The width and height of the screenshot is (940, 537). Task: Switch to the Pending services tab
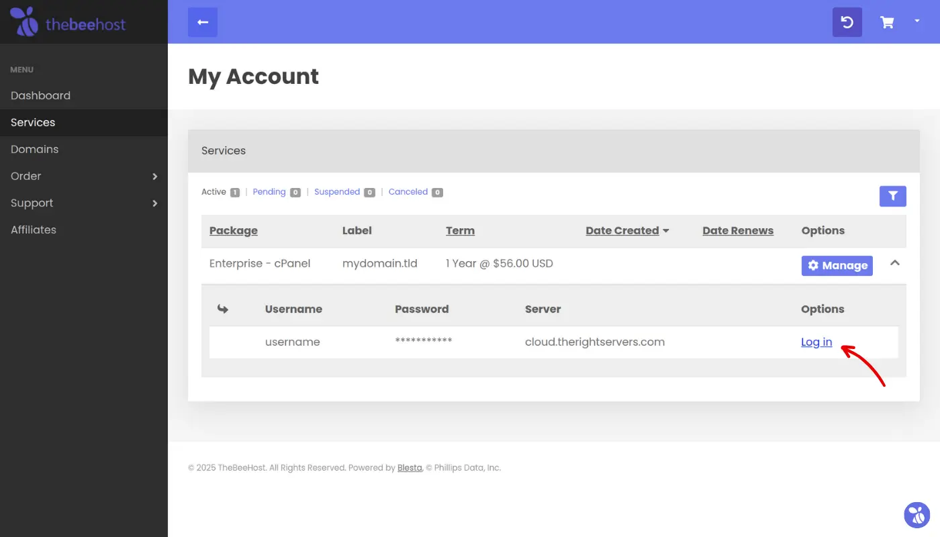pyautogui.click(x=269, y=192)
